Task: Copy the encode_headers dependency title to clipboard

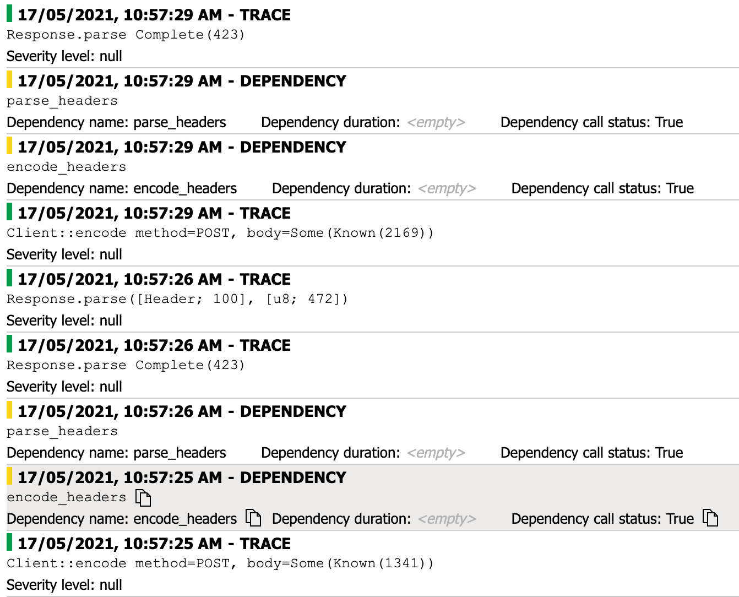Action: pos(144,498)
